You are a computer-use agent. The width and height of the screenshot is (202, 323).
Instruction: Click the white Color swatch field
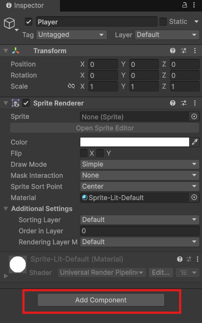[x=135, y=142]
